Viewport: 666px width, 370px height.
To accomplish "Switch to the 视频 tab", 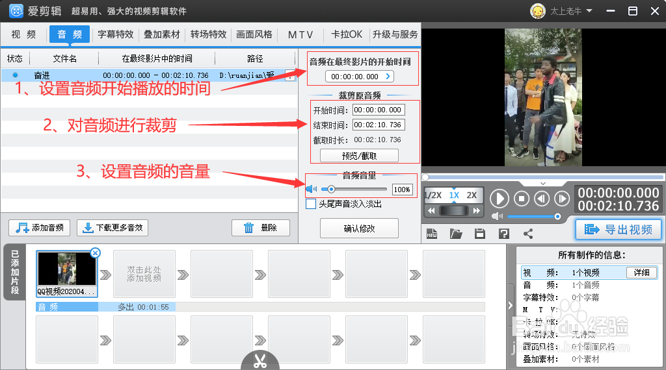I will tap(23, 34).
